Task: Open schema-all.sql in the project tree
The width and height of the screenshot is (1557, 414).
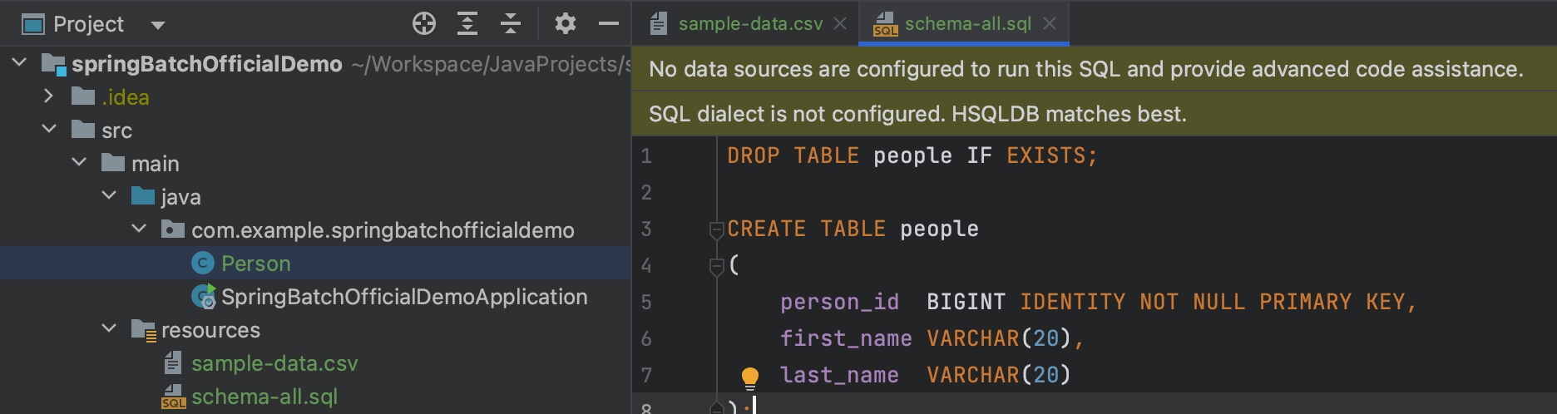Action: tap(264, 397)
